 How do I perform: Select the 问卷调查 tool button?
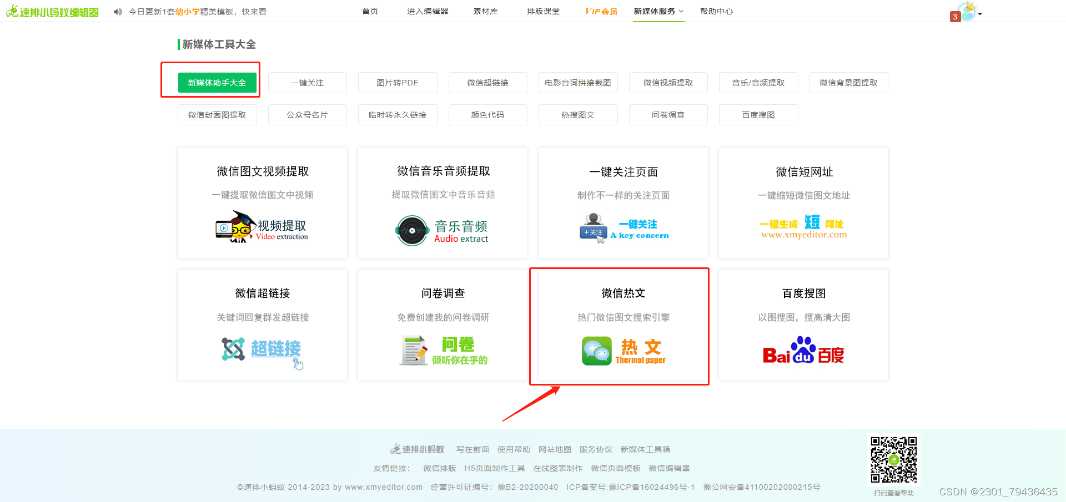point(668,115)
